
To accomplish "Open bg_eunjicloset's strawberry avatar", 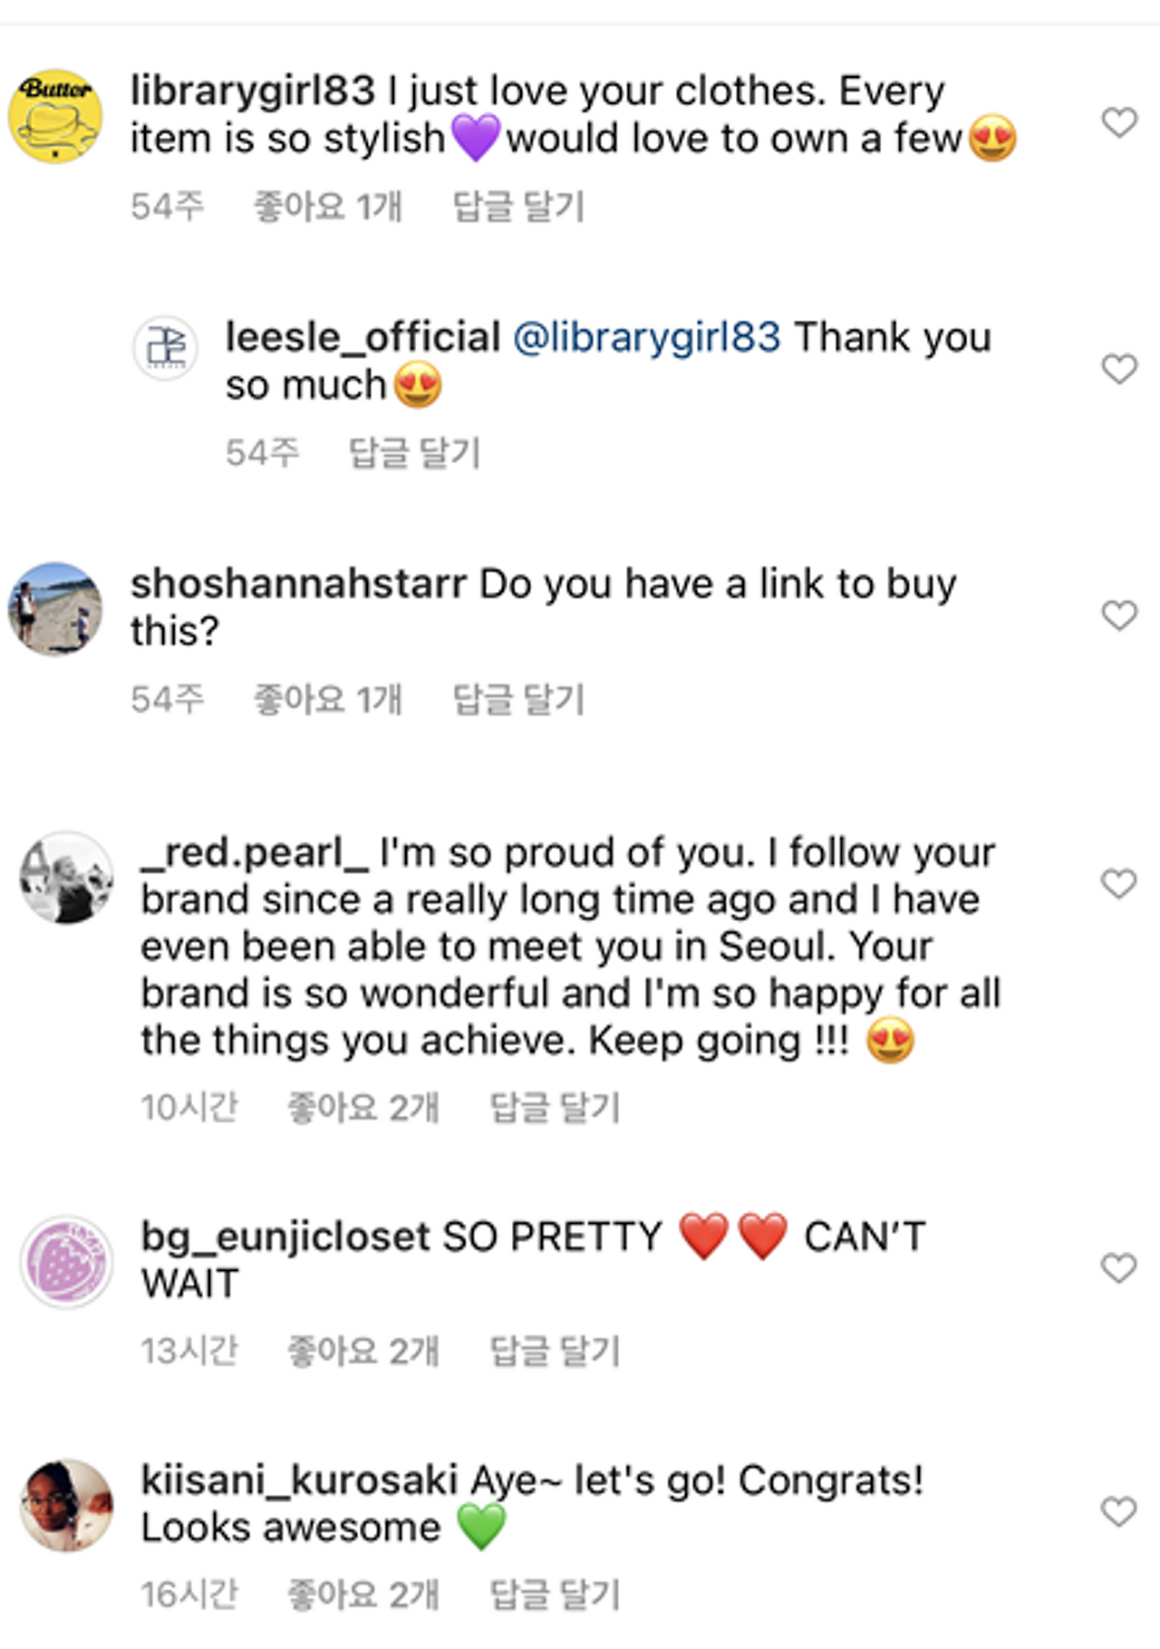I will (66, 1262).
